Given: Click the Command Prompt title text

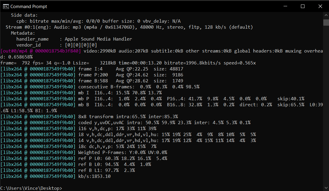Looking at the screenshot, I should 29,6.
